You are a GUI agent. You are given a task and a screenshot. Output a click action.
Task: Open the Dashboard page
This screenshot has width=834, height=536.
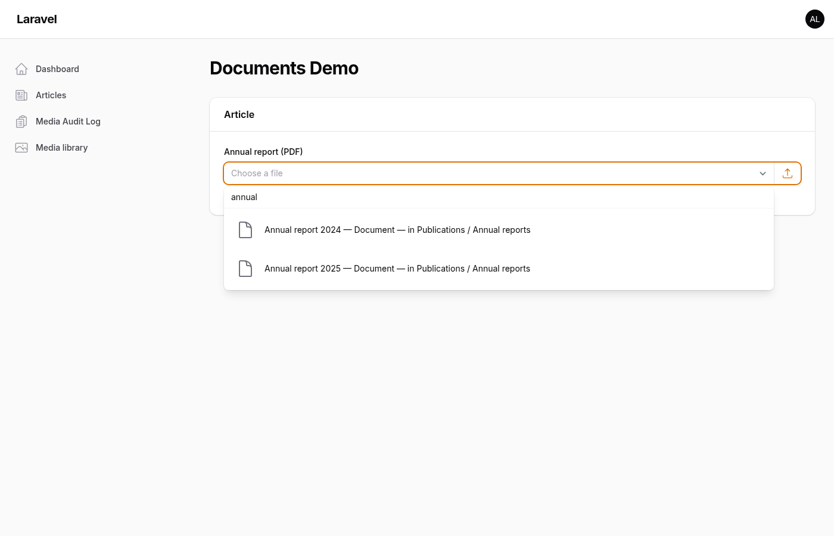(57, 69)
